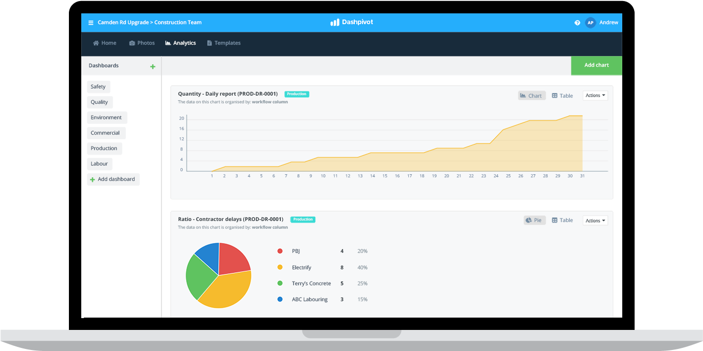703x351 pixels.
Task: Go to the Home tab
Action: (104, 43)
